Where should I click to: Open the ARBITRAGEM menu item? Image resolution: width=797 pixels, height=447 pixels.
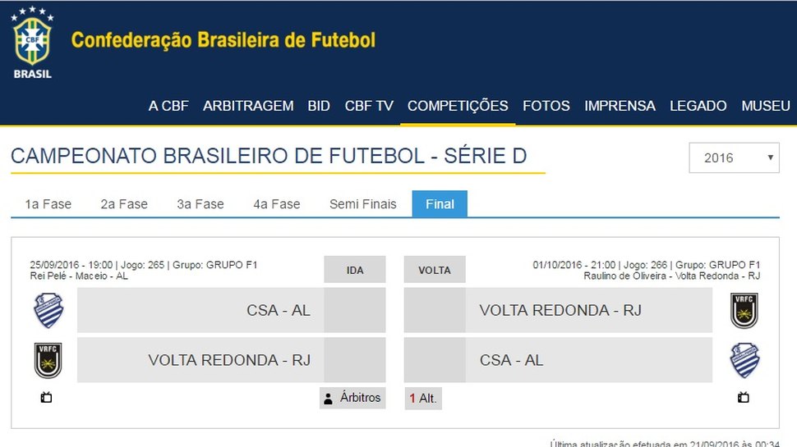pyautogui.click(x=248, y=106)
